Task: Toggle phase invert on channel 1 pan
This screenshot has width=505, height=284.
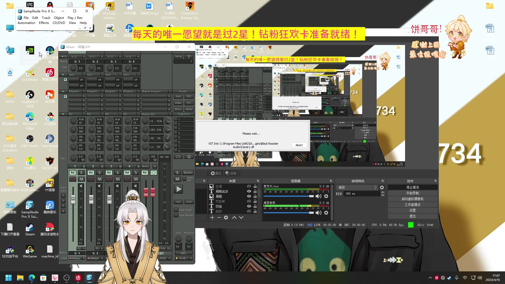Action: point(83,160)
